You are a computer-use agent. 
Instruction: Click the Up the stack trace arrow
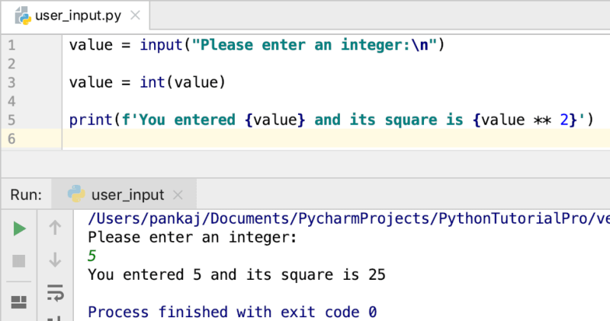point(55,227)
